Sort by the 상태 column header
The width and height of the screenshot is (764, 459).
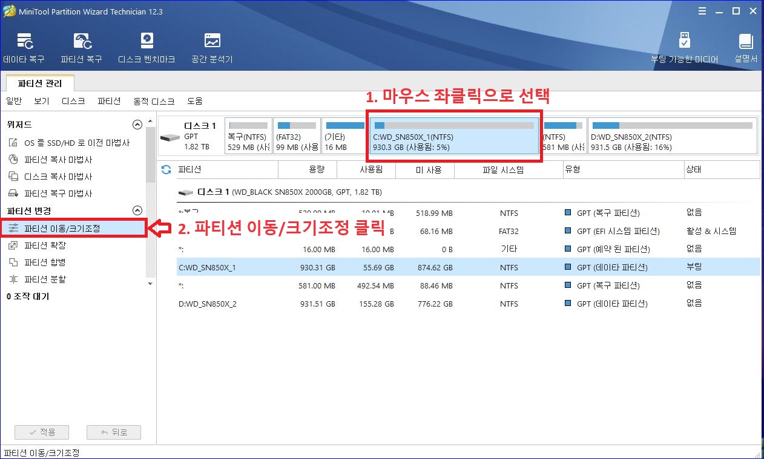(722, 170)
